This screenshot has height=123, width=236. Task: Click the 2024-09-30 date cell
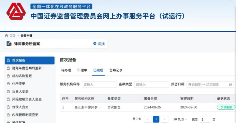tap(189, 107)
